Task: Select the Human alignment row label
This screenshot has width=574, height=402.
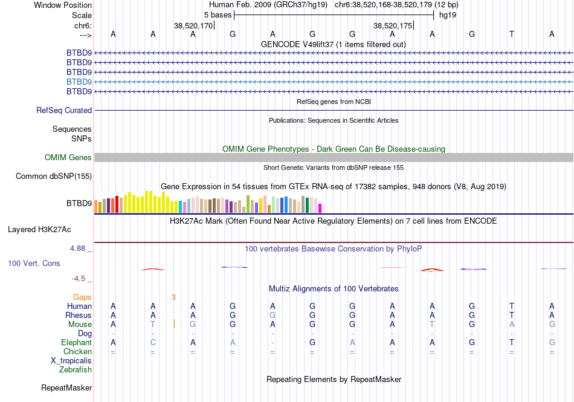Action: click(x=79, y=306)
